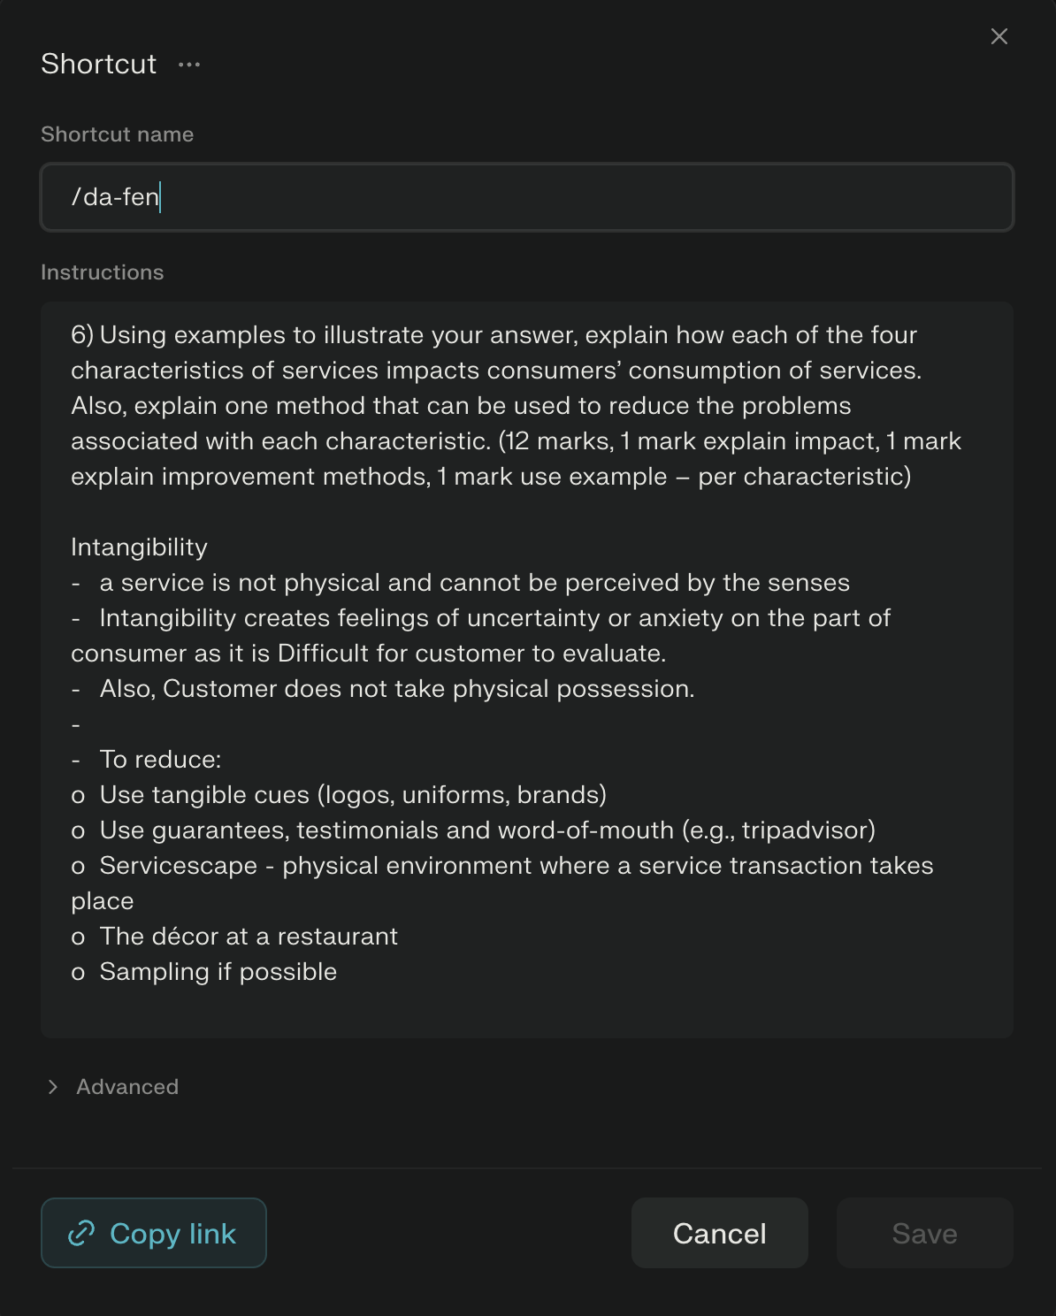1056x1316 pixels.
Task: Expand the Advanced section chevron
Action: (x=53, y=1087)
